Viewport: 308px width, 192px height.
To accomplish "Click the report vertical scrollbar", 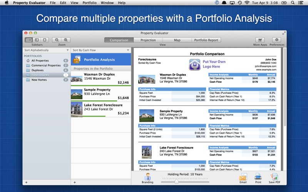I will point(285,87).
